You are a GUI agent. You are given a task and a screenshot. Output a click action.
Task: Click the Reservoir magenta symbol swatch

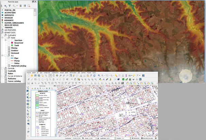point(12,42)
